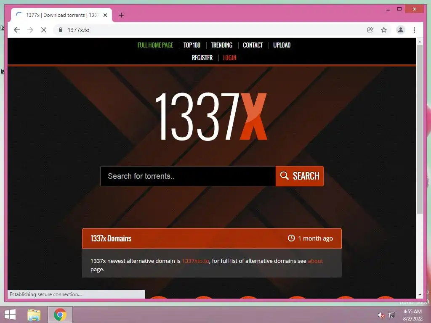This screenshot has height=323, width=431.
Task: Open the Chrome profile avatar
Action: tap(401, 30)
